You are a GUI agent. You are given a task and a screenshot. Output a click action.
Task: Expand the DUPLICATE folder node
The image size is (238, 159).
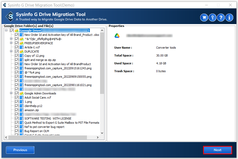(11, 52)
